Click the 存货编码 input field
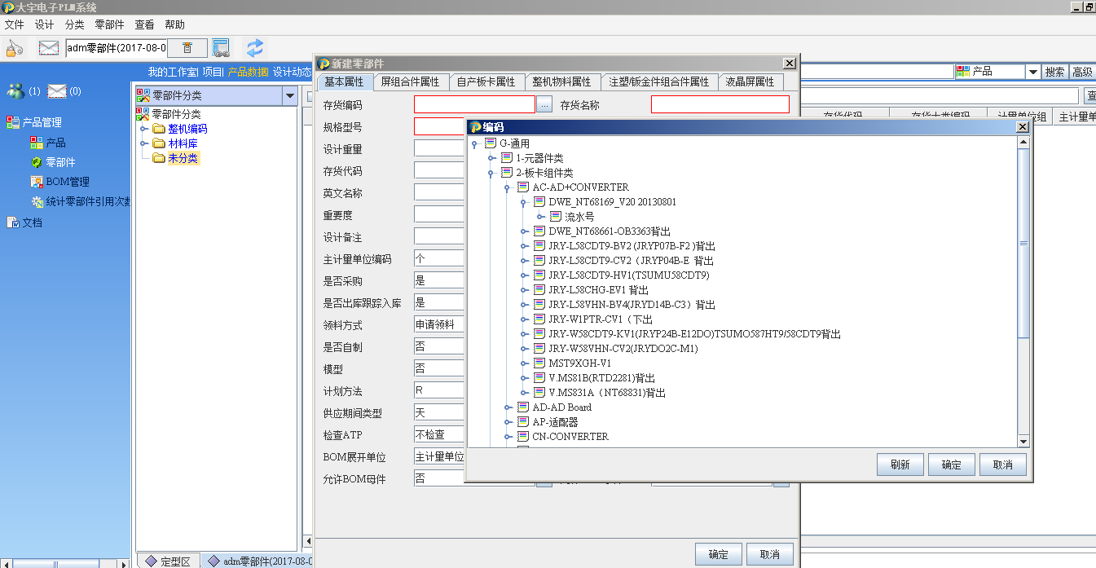Screen dimensions: 1096x568 tap(474, 104)
